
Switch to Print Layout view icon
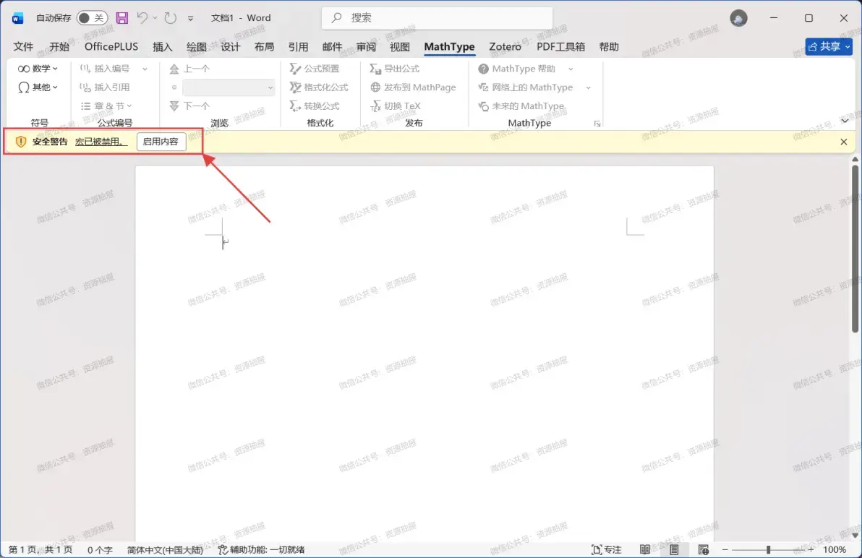pyautogui.click(x=674, y=549)
